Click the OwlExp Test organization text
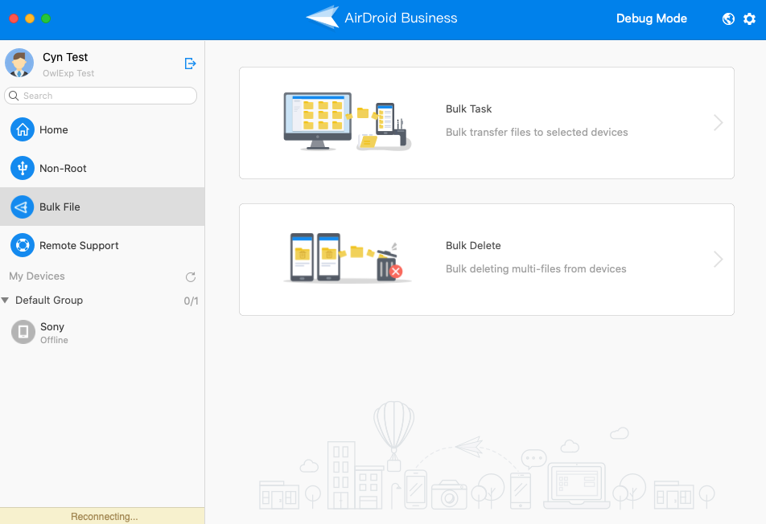The image size is (766, 524). [x=68, y=73]
